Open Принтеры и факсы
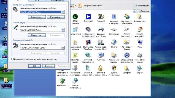This screenshot has width=175, height=98. point(127,45)
